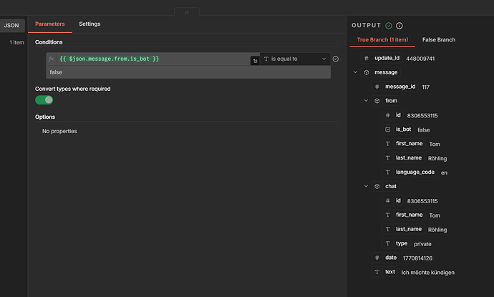Open the 'is equal to' operator dropdown
The height and width of the screenshot is (297, 494).
(x=295, y=59)
